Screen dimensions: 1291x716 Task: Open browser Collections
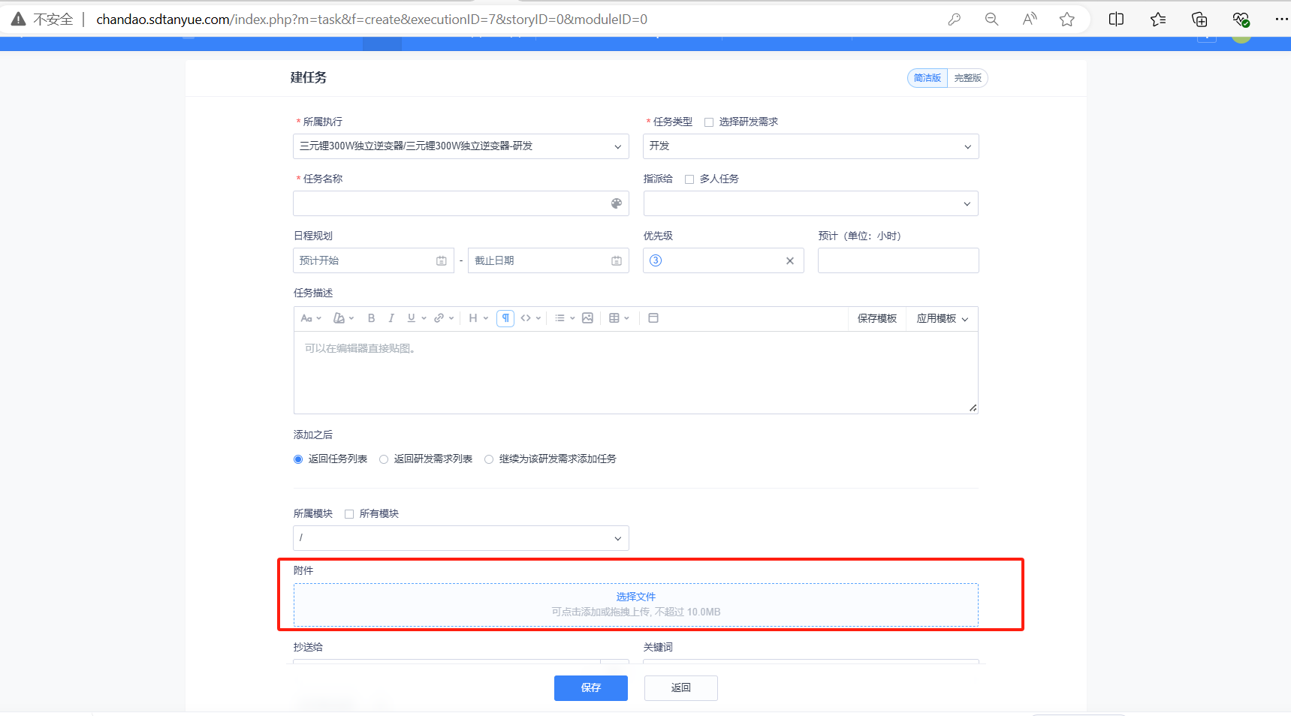pos(1199,20)
